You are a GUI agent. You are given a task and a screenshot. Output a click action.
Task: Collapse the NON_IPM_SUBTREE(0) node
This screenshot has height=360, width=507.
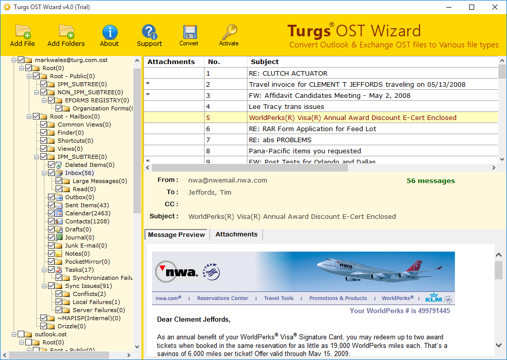[x=36, y=92]
